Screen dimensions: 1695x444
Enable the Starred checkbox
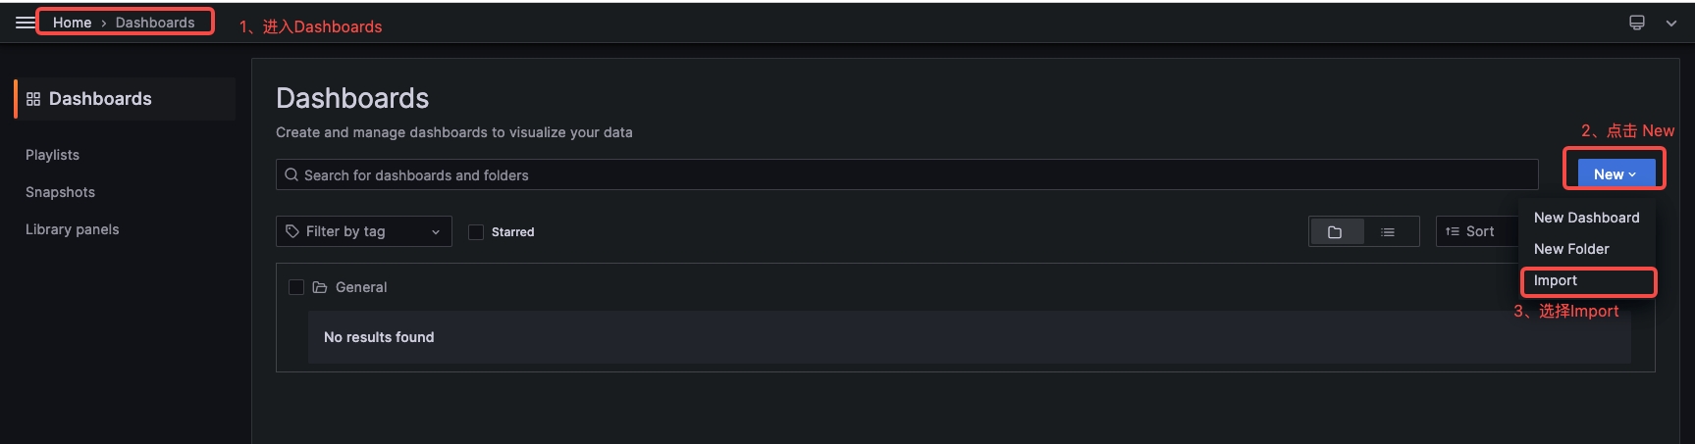click(476, 232)
